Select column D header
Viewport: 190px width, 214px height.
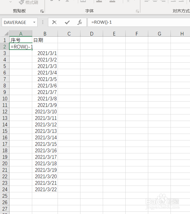pyautogui.click(x=91, y=34)
